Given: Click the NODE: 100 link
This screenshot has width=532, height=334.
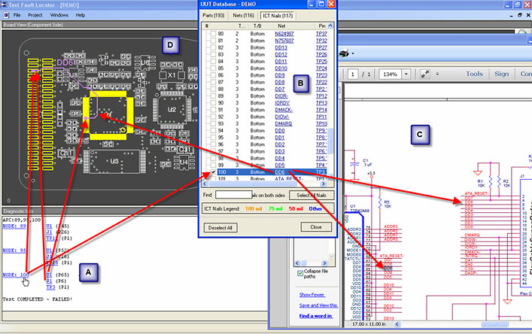Looking at the screenshot, I should tap(16, 275).
